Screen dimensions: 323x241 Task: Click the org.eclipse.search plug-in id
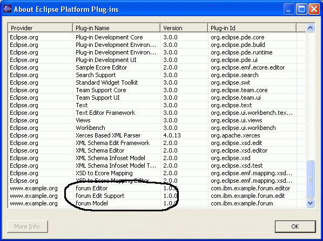click(x=234, y=75)
